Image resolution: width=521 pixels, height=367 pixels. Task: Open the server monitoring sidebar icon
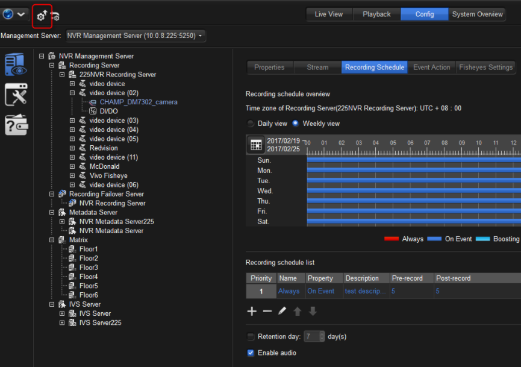[16, 64]
